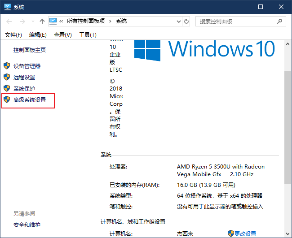Open the 文件(F) menu
The image size is (292, 238).
tap(13, 35)
